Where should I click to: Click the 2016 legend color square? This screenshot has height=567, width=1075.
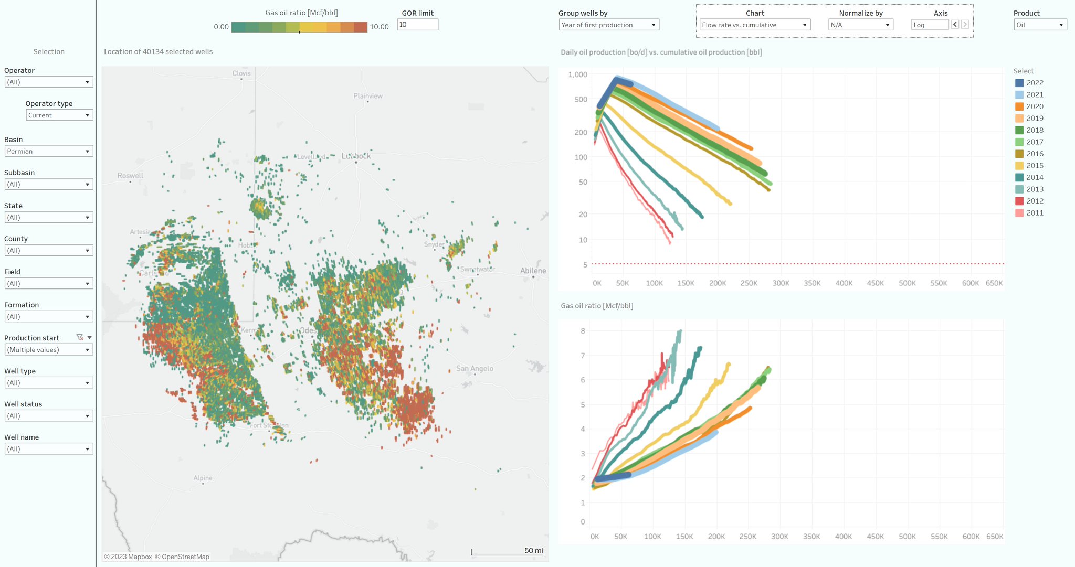[x=1019, y=154]
